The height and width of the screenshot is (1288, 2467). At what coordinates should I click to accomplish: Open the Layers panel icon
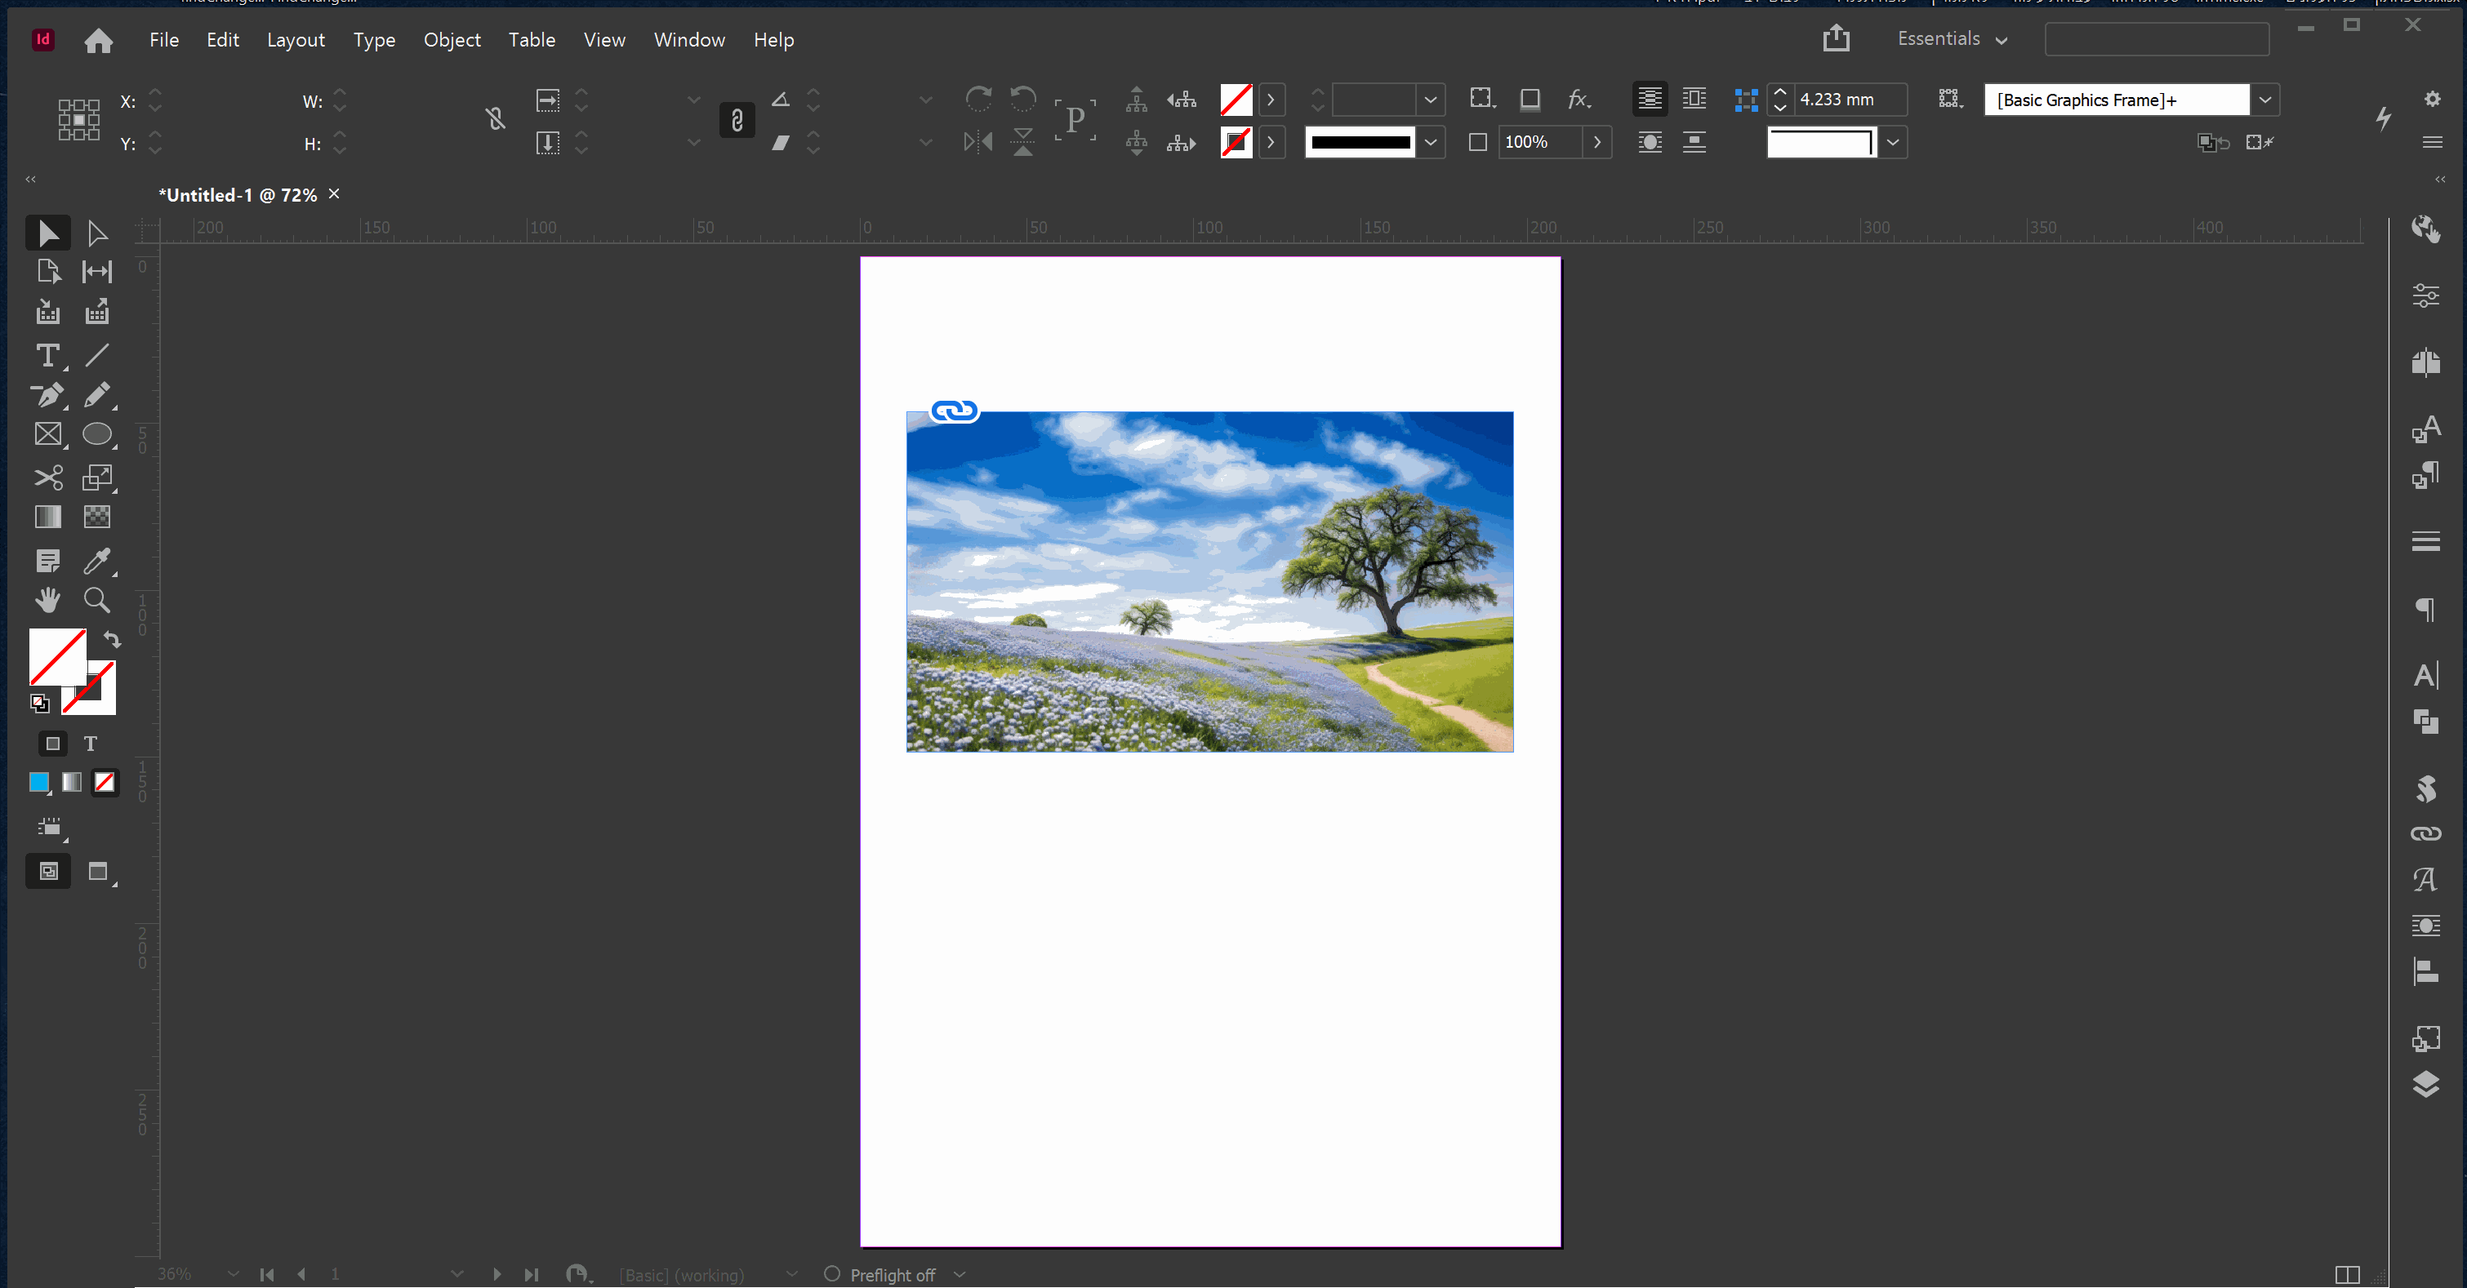2425,1084
